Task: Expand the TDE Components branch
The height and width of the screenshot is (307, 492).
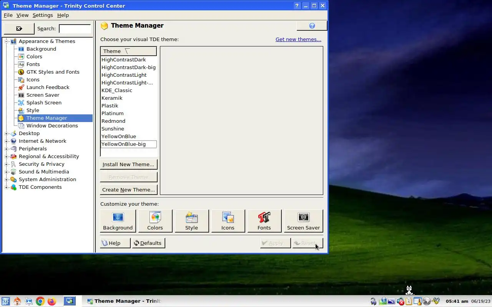Action: tap(7, 187)
